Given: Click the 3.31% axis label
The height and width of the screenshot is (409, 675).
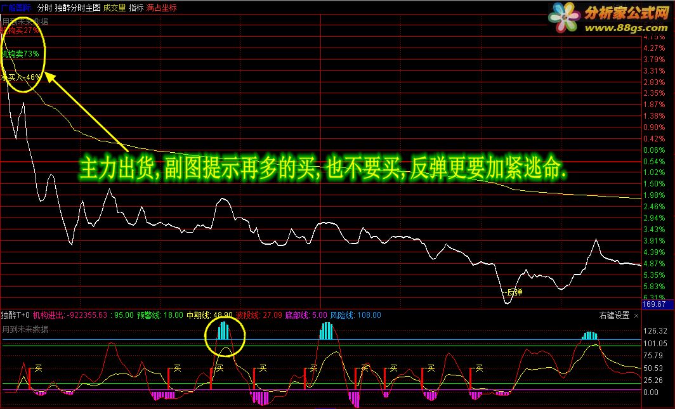Looking at the screenshot, I should (x=654, y=70).
